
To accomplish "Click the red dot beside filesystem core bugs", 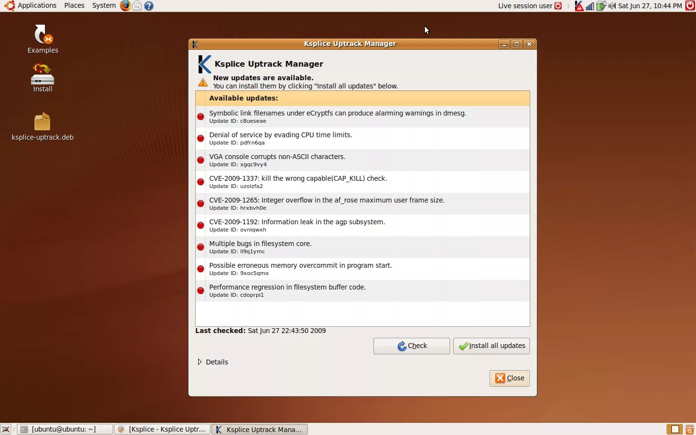I will coord(201,247).
